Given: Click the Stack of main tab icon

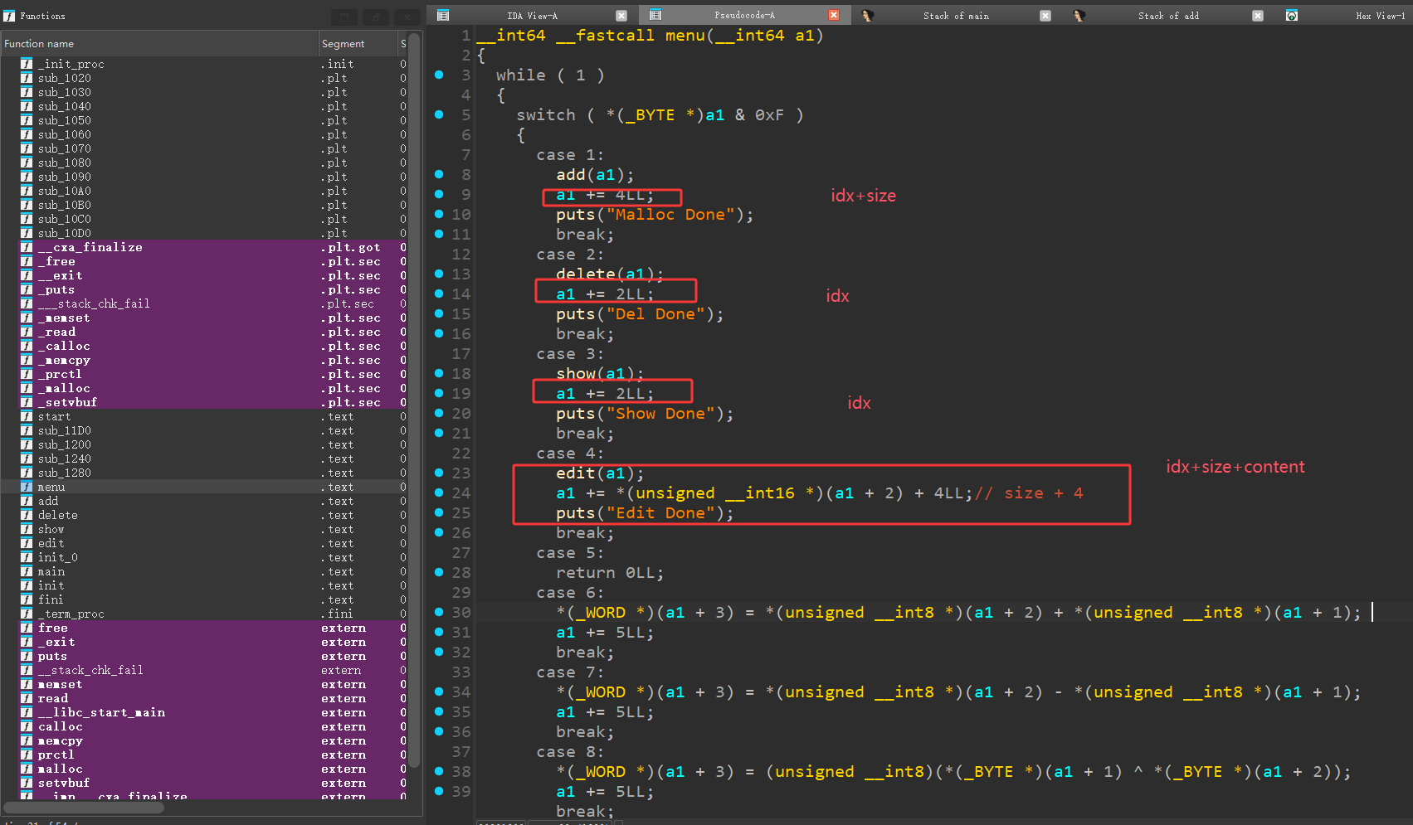Looking at the screenshot, I should [x=867, y=16].
